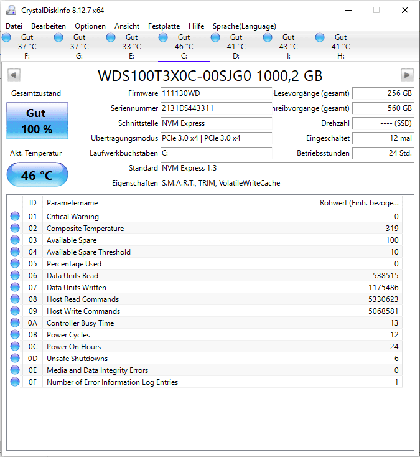Click the disk title WDS100T3X0C-00SJG0 1000,2 GB
The image size is (420, 457).
(210, 76)
